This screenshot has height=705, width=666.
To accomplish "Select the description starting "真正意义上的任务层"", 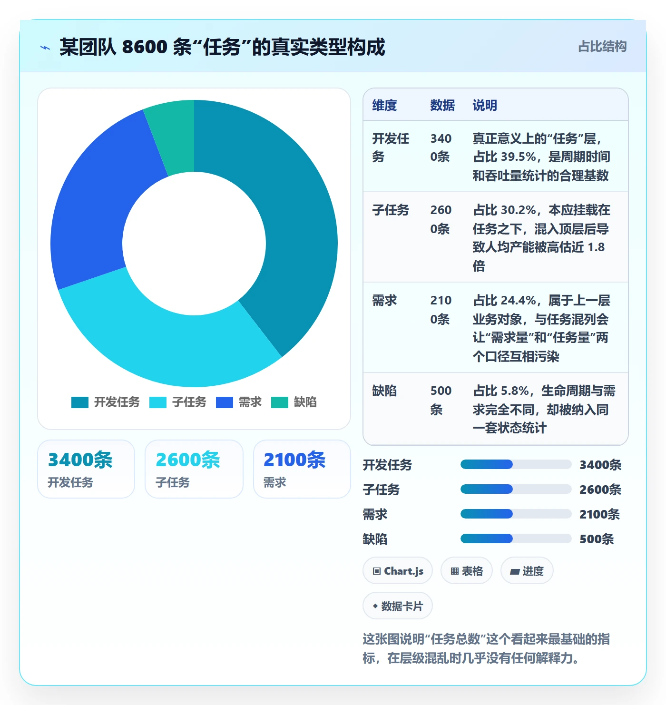I will pyautogui.click(x=541, y=157).
